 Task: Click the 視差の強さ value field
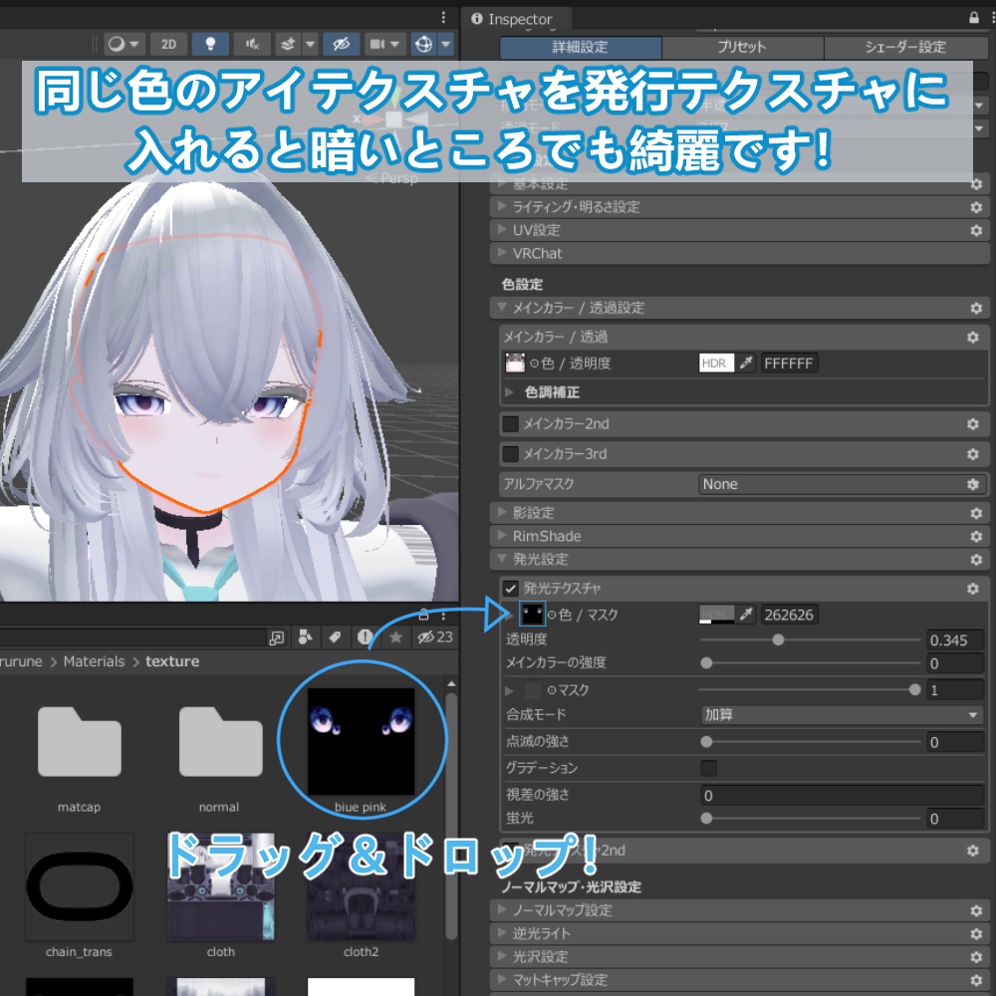(842, 795)
